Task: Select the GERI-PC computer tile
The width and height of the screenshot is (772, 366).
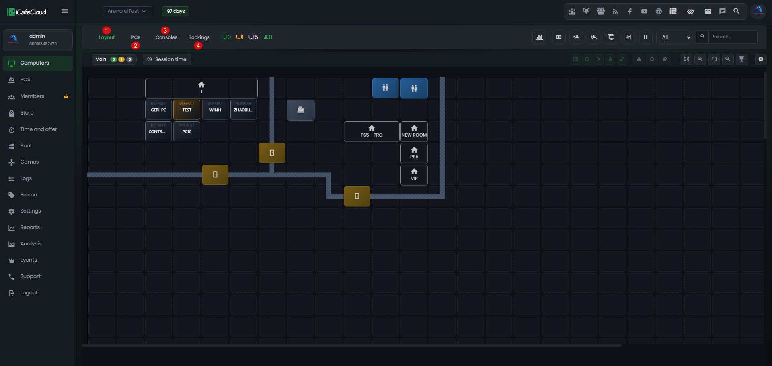Action: pos(158,110)
